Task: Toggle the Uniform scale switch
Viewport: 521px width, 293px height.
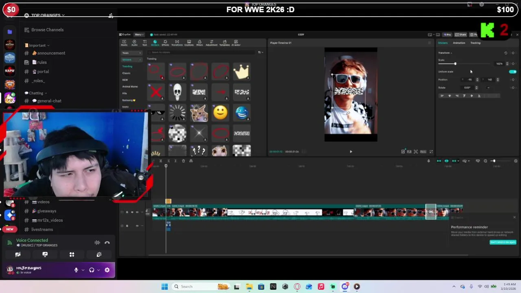Action: point(512,72)
